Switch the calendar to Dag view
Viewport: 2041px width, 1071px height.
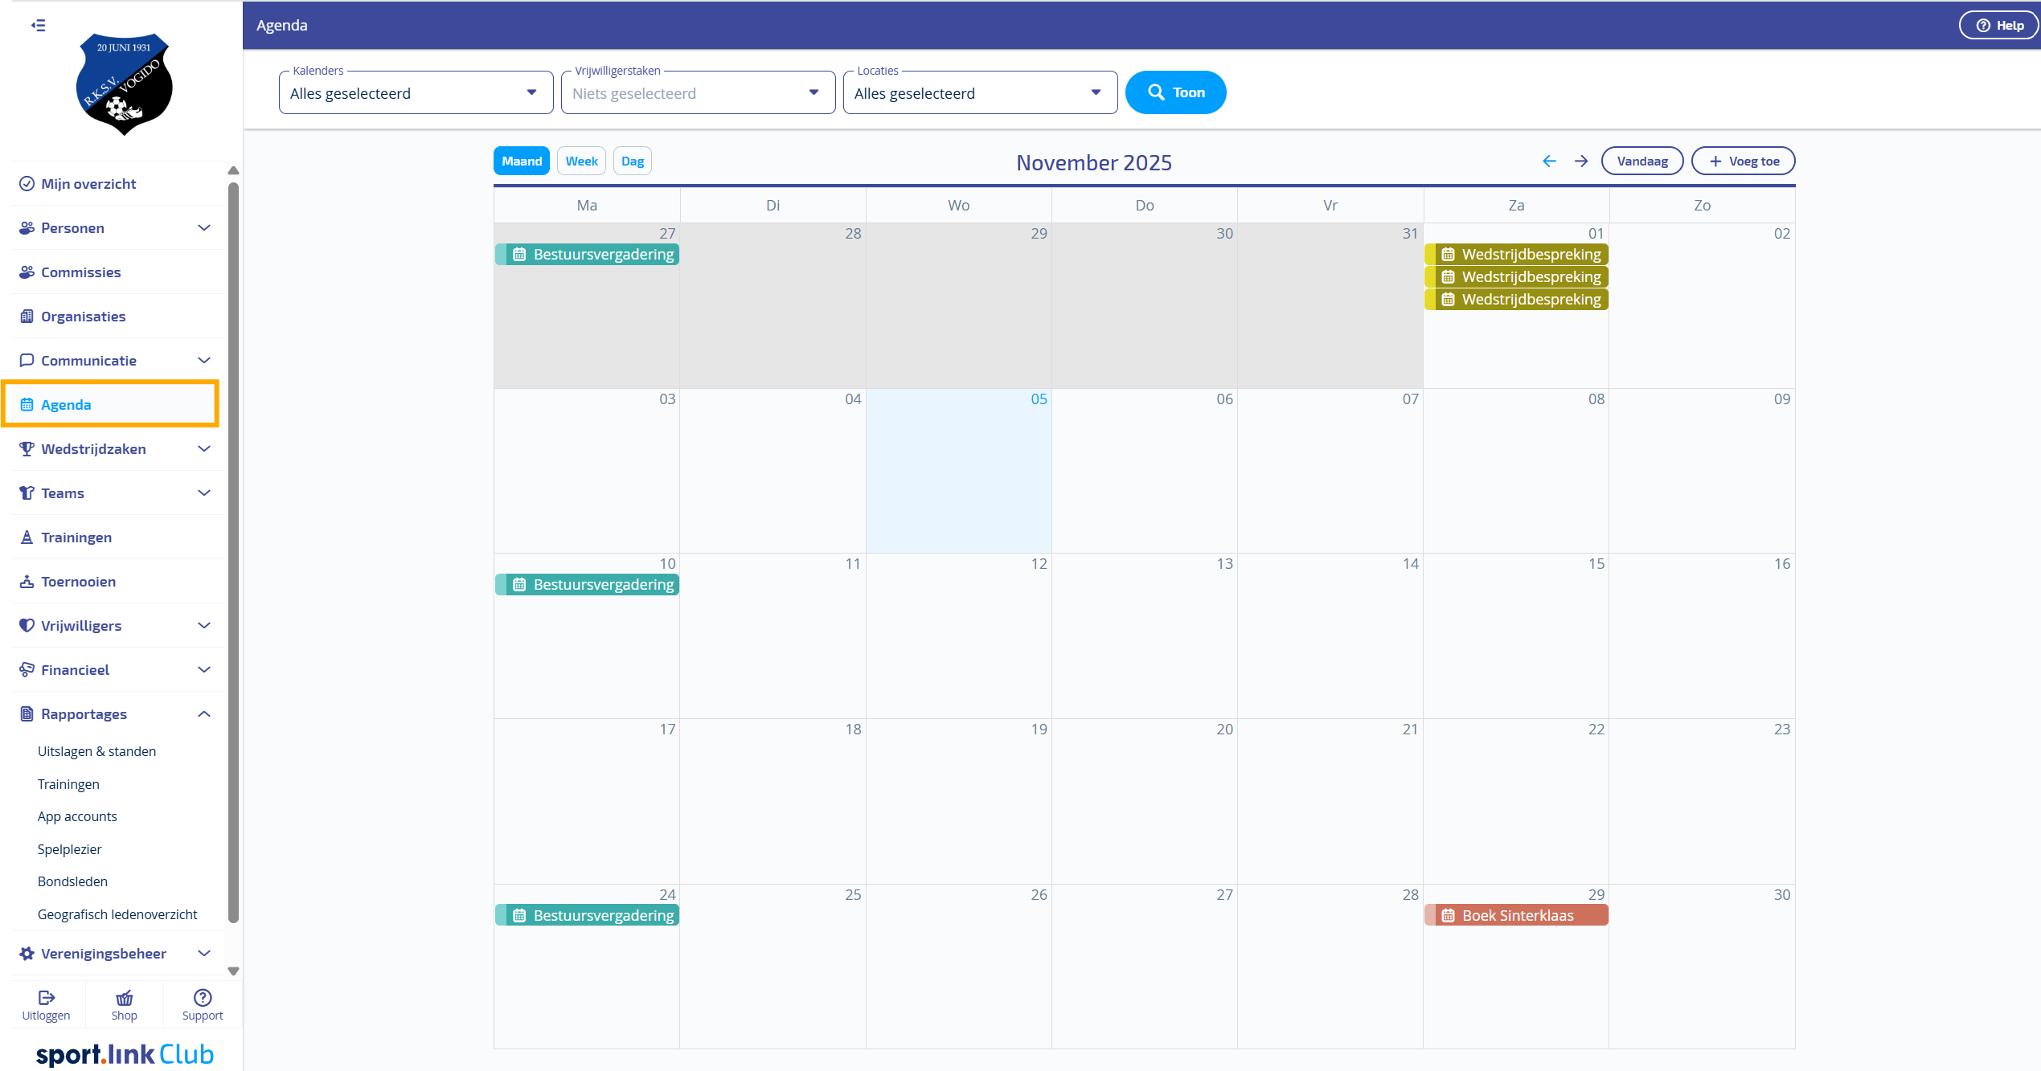point(632,161)
